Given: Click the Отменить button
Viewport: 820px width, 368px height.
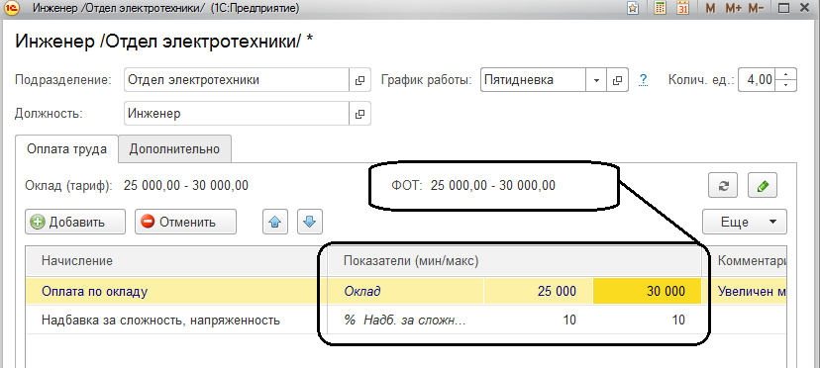Looking at the screenshot, I should coord(185,222).
